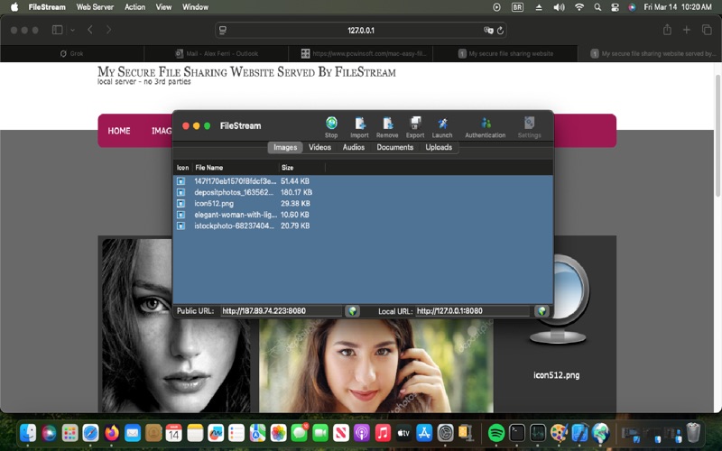722x451 pixels.
Task: Sort by Size column header
Action: tap(301, 168)
